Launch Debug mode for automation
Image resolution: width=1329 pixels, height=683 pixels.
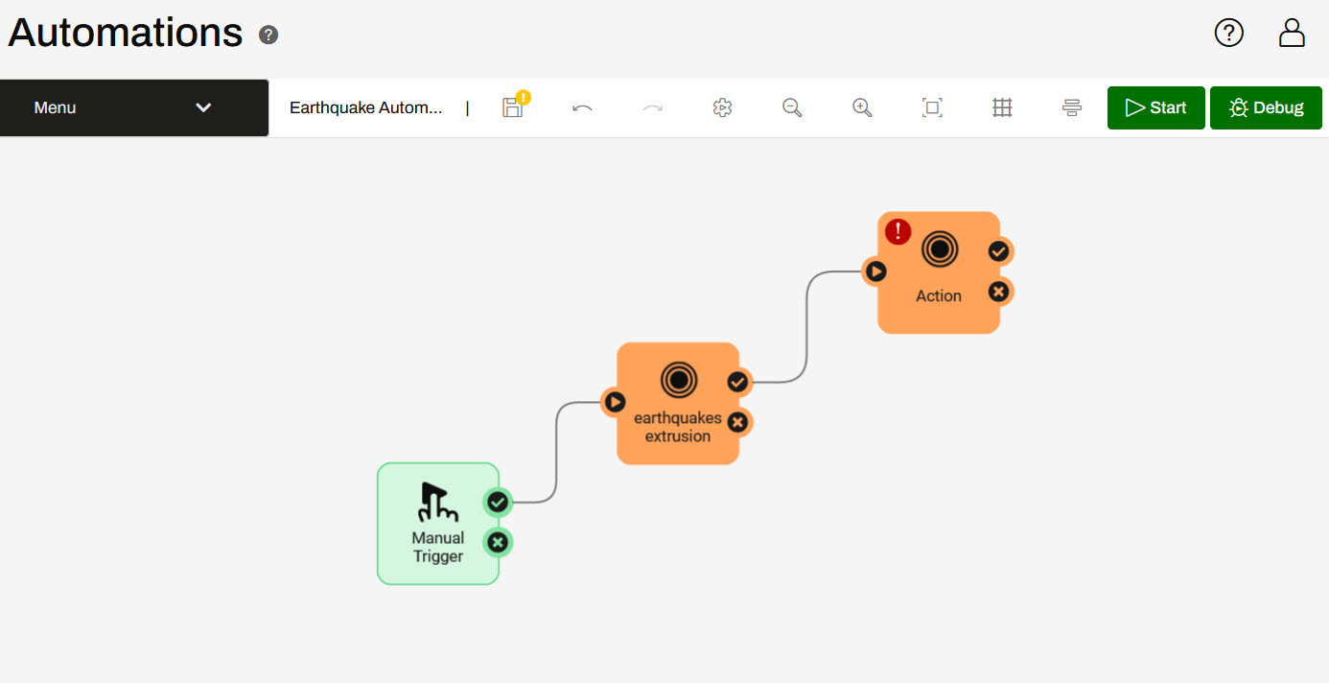(x=1266, y=107)
